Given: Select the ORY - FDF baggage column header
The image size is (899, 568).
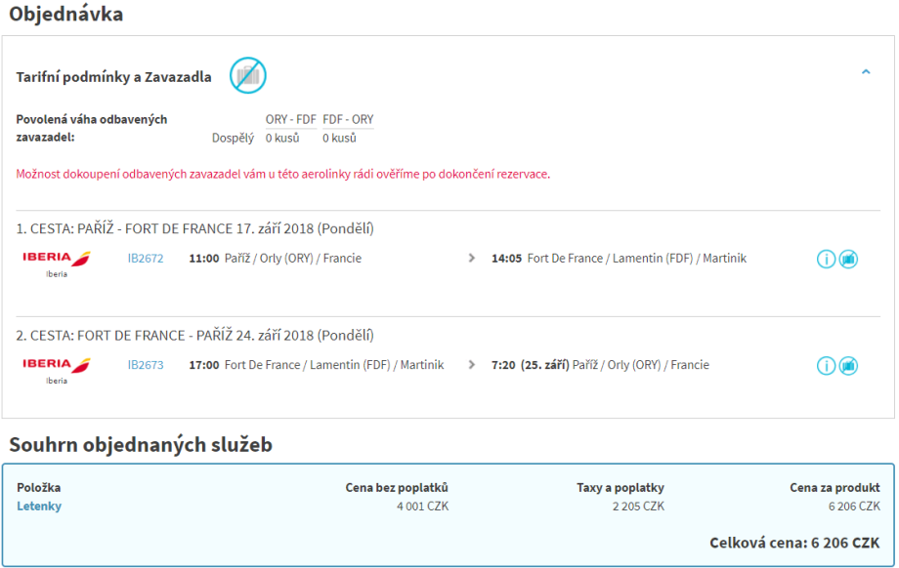Looking at the screenshot, I should tap(290, 120).
